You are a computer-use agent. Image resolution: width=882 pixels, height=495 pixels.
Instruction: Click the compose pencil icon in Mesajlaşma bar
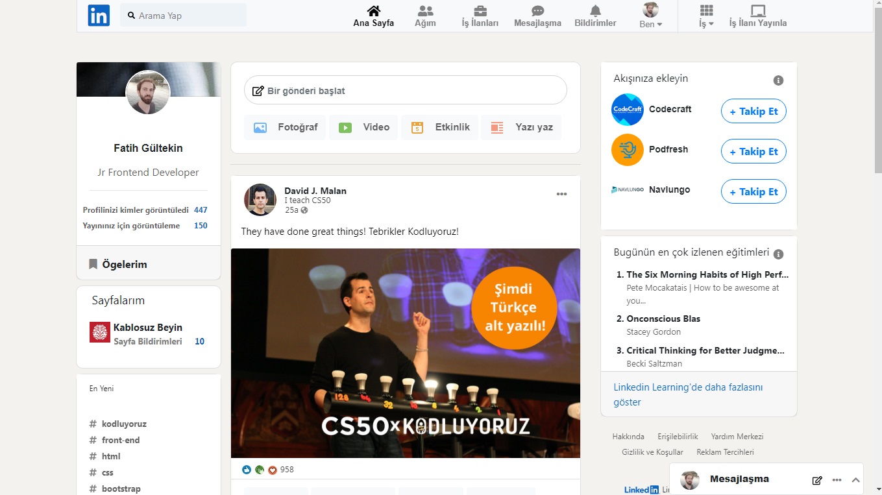pyautogui.click(x=816, y=480)
